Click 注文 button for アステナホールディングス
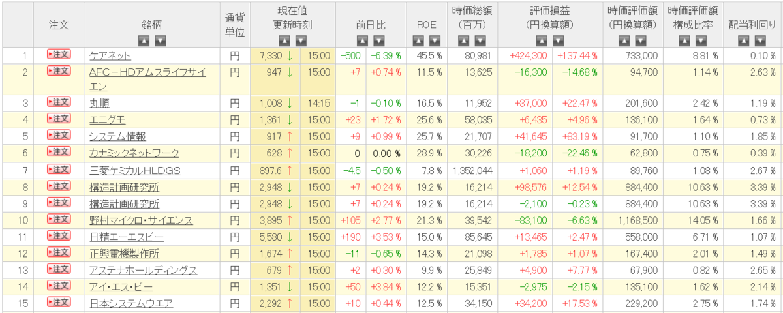The image size is (783, 313). (x=59, y=269)
